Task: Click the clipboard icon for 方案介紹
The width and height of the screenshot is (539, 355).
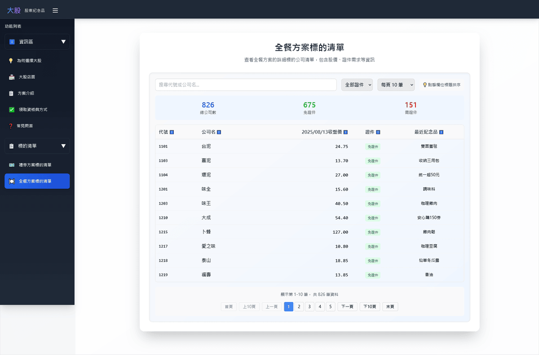Action: point(10,93)
